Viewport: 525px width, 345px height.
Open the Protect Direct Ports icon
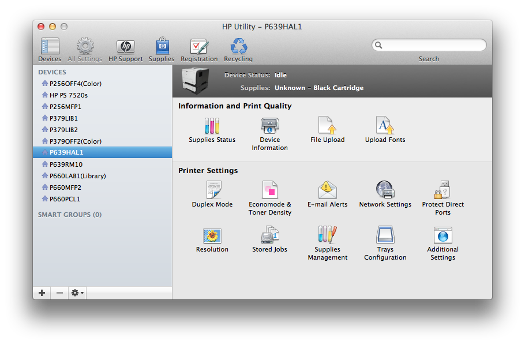(442, 190)
